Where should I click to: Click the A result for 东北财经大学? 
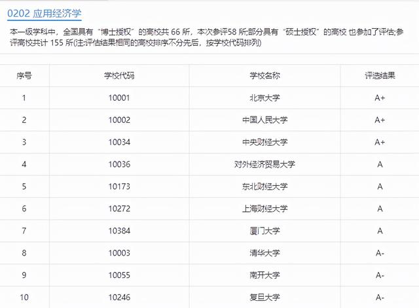click(380, 186)
